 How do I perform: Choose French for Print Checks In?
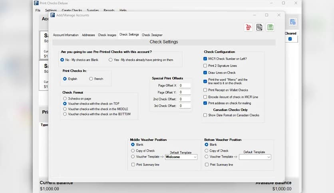[x=96, y=79]
